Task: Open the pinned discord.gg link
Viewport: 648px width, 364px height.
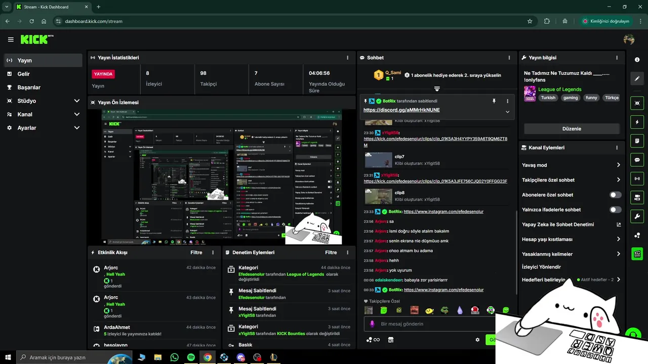Action: coord(401,110)
